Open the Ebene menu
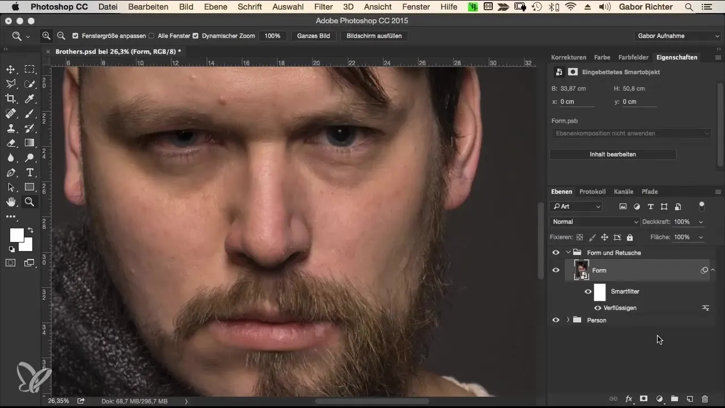This screenshot has width=725, height=408. coord(215,7)
